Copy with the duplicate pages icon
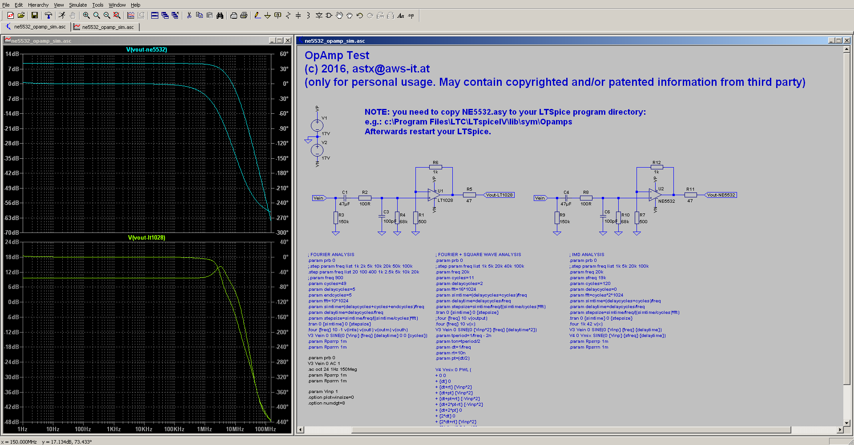The height and width of the screenshot is (445, 854). pyautogui.click(x=199, y=16)
